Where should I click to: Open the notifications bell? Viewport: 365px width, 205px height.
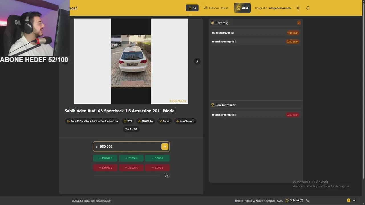[308, 8]
